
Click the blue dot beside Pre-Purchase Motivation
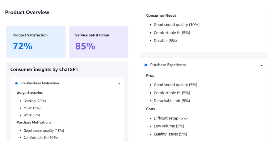pyautogui.click(x=16, y=83)
